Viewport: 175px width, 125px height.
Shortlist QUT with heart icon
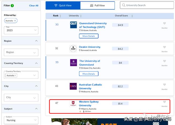coord(164,23)
